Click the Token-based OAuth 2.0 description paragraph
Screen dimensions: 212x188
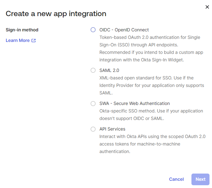(x=150, y=45)
